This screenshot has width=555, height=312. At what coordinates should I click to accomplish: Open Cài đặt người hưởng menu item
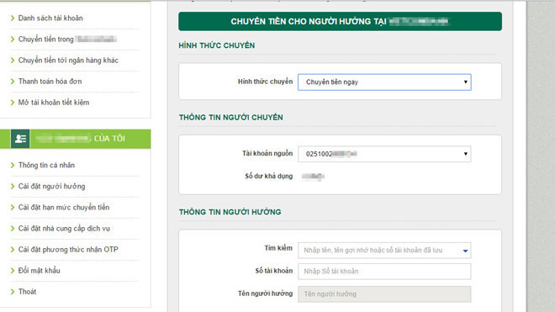pyautogui.click(x=51, y=187)
